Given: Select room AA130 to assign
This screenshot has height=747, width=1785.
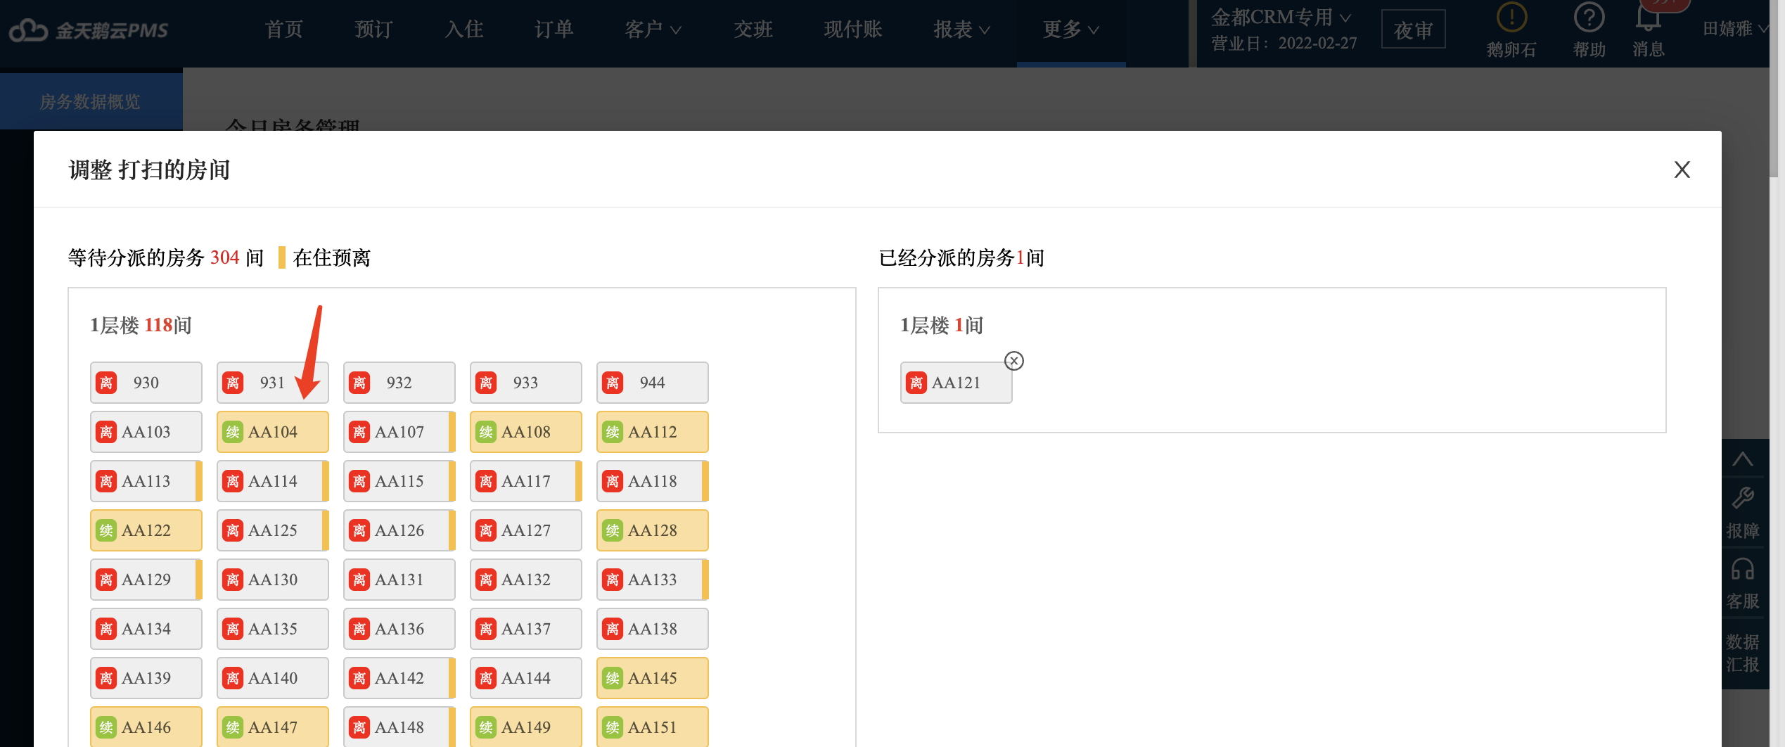Looking at the screenshot, I should point(273,580).
